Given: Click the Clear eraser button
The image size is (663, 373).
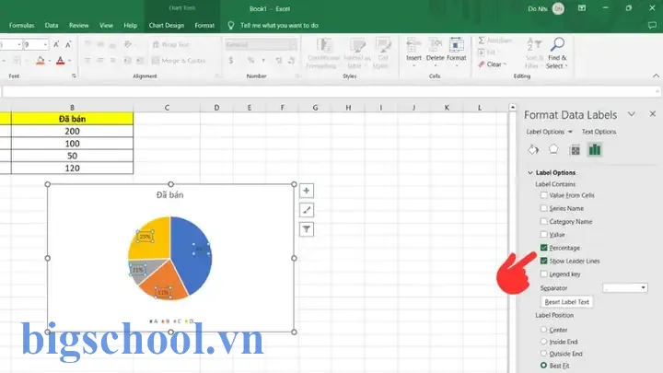Looking at the screenshot, I should tap(492, 64).
